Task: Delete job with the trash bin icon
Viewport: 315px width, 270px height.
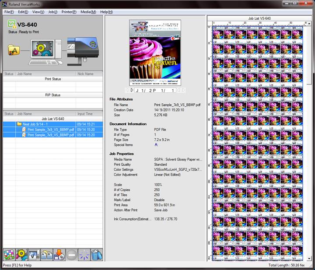Action: coord(97,254)
